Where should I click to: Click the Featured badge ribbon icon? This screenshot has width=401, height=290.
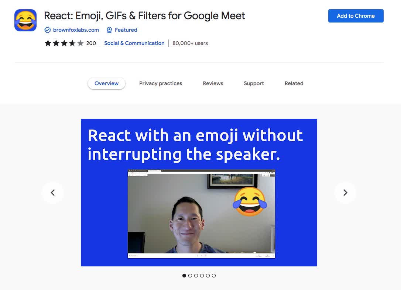click(109, 30)
